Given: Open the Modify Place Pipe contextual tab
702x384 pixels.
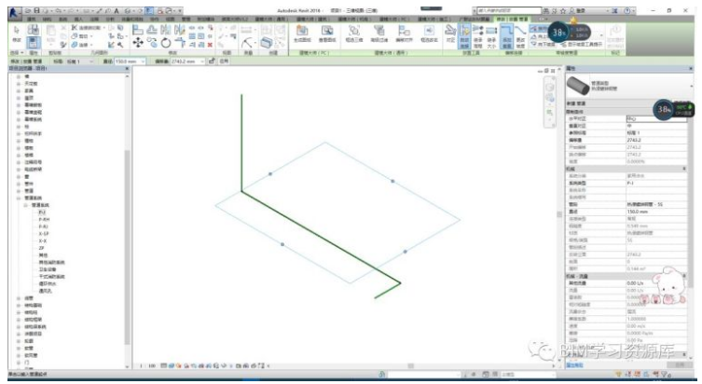Looking at the screenshot, I should 512,20.
